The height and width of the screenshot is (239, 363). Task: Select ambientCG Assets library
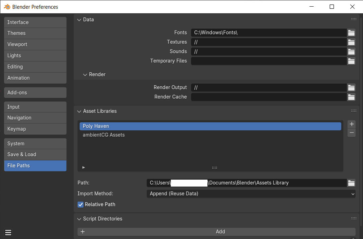pos(104,135)
